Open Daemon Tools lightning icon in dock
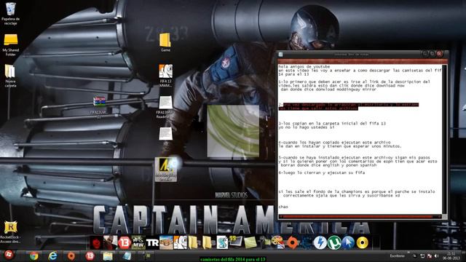466x262 pixels. pyautogui.click(x=320, y=242)
